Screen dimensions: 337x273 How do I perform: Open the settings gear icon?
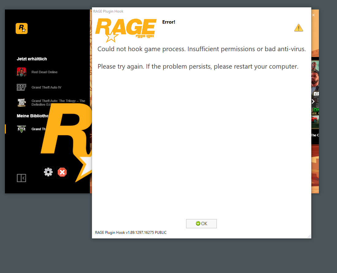(48, 172)
